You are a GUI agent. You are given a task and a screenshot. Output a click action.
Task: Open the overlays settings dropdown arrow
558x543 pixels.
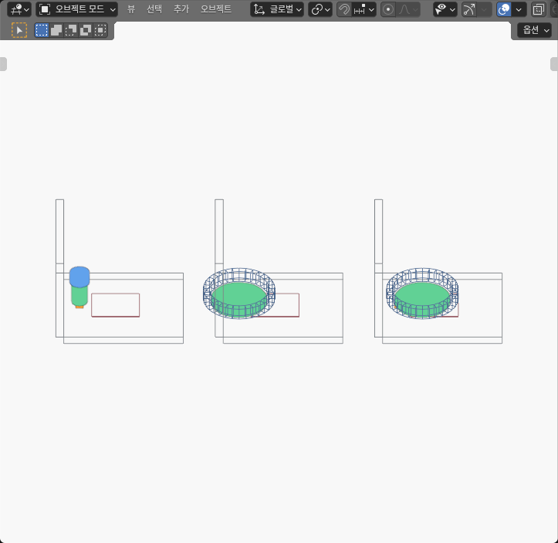coord(519,9)
